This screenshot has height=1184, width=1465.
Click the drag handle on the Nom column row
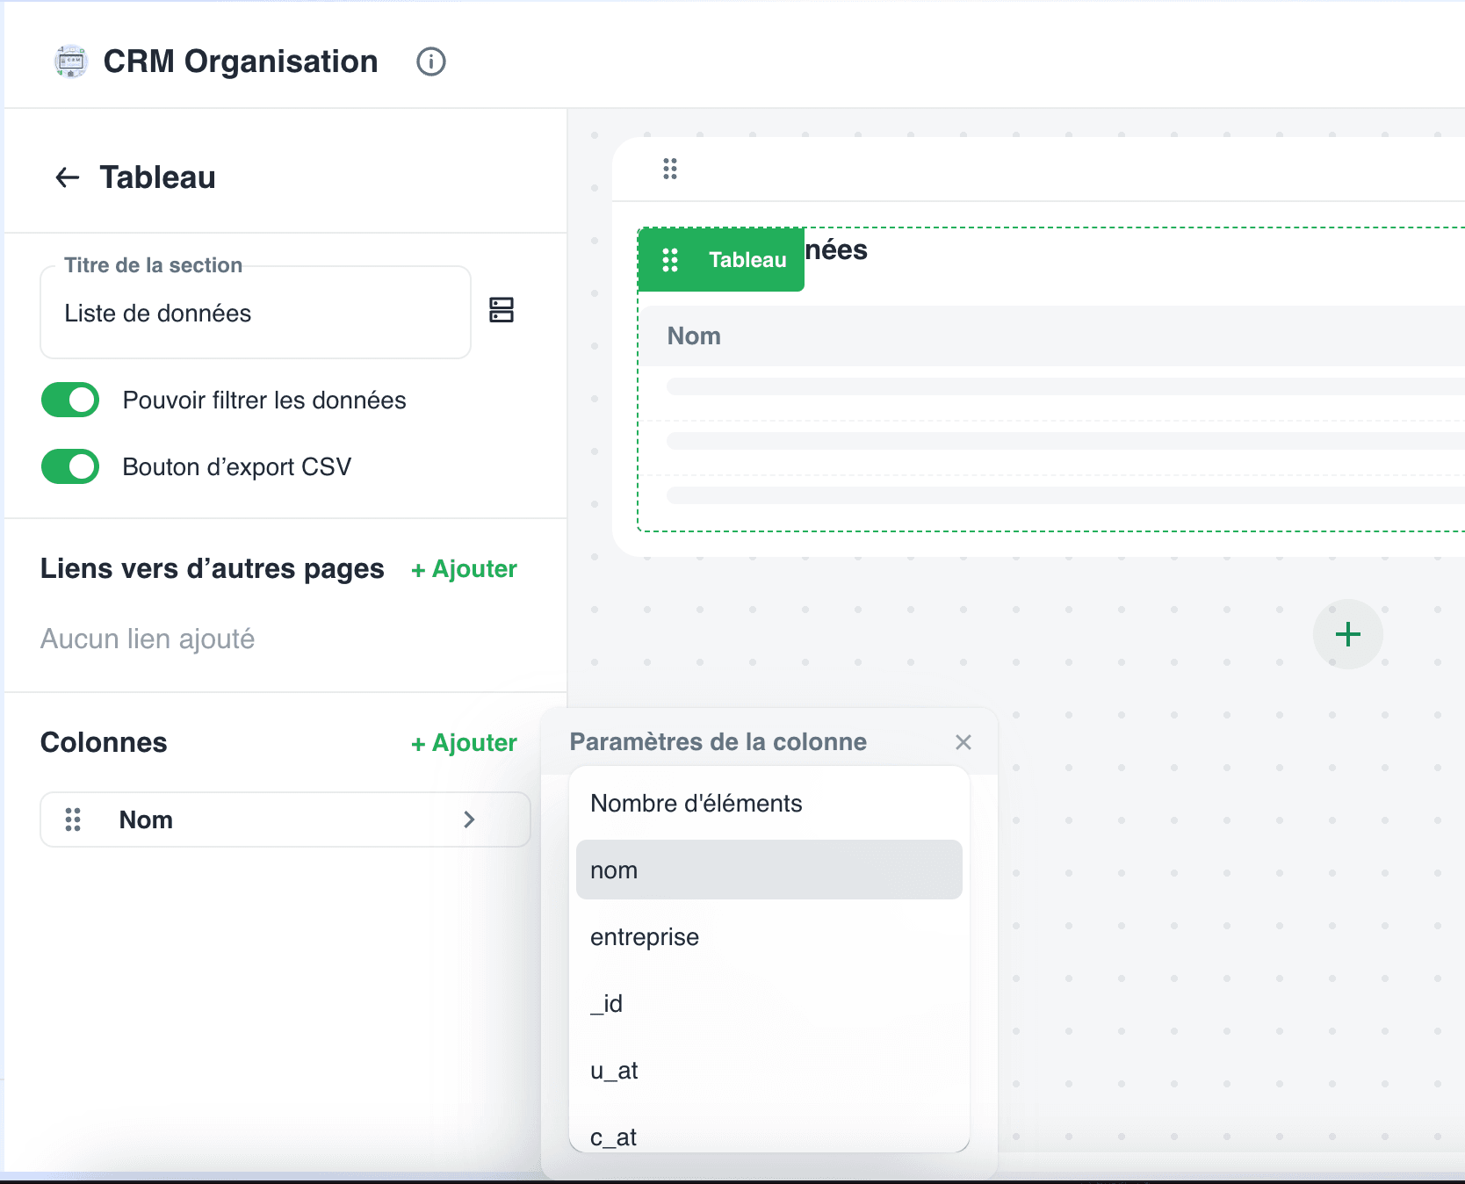[73, 819]
